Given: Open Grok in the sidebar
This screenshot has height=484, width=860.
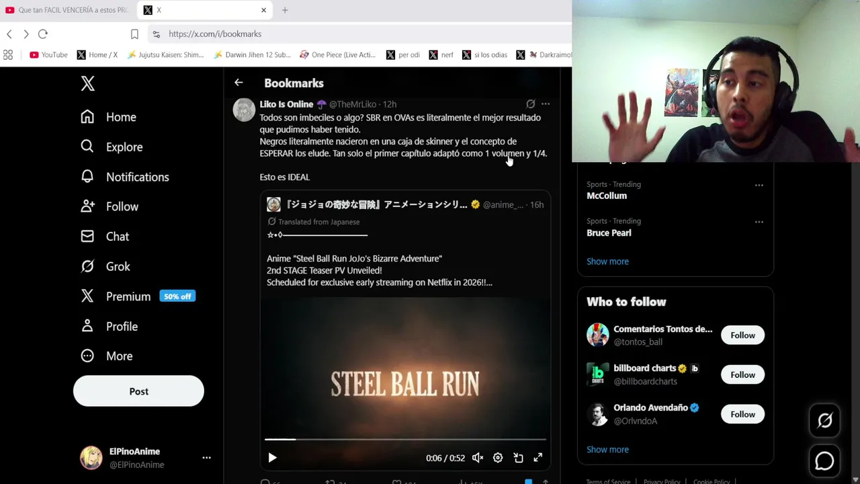Looking at the screenshot, I should [x=105, y=266].
